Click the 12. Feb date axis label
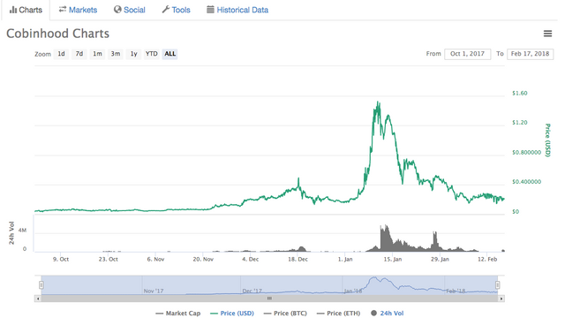Screen dimensions: 565x318 487,259
